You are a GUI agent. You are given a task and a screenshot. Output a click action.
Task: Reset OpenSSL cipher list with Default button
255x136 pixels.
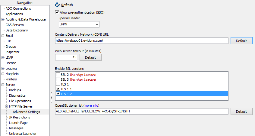click(x=241, y=112)
